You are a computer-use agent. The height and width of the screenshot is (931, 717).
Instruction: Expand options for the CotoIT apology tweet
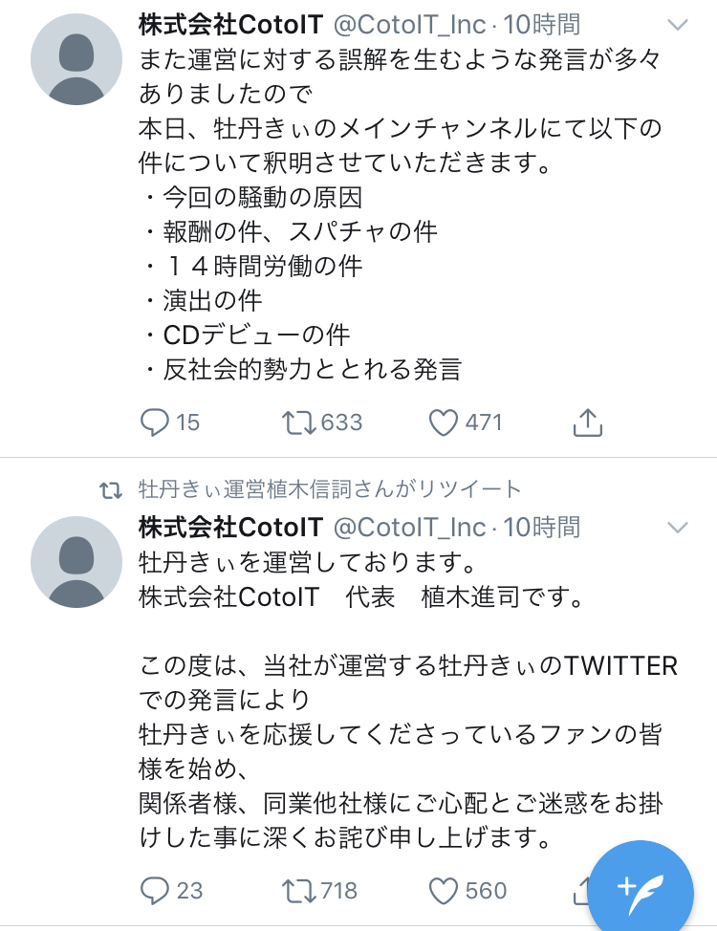[678, 527]
